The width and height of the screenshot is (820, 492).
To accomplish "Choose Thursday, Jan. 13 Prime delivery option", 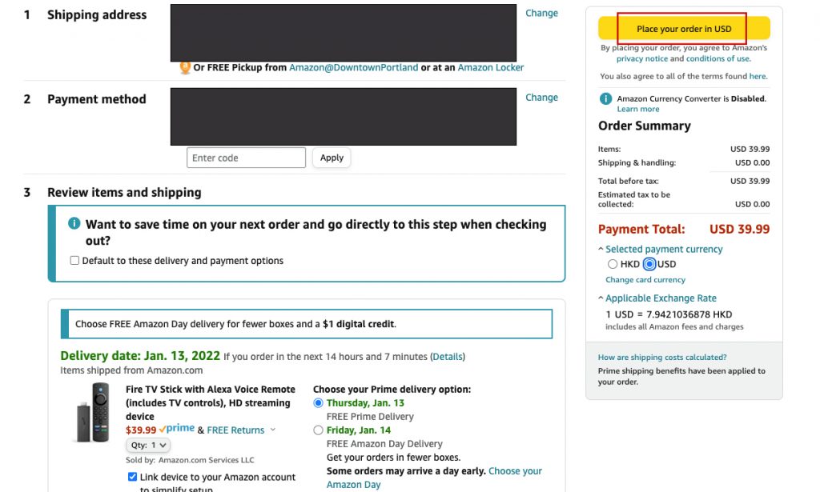I will point(318,402).
